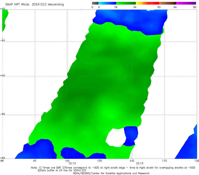
Task: Click the title text "SMAP NRT Winds"
Action: 17,5
